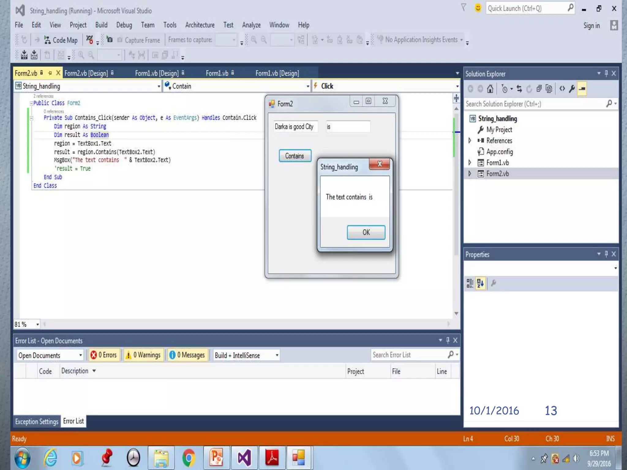The height and width of the screenshot is (470, 627).
Task: Click the Home icon in Solution Explorer
Action: (490, 89)
